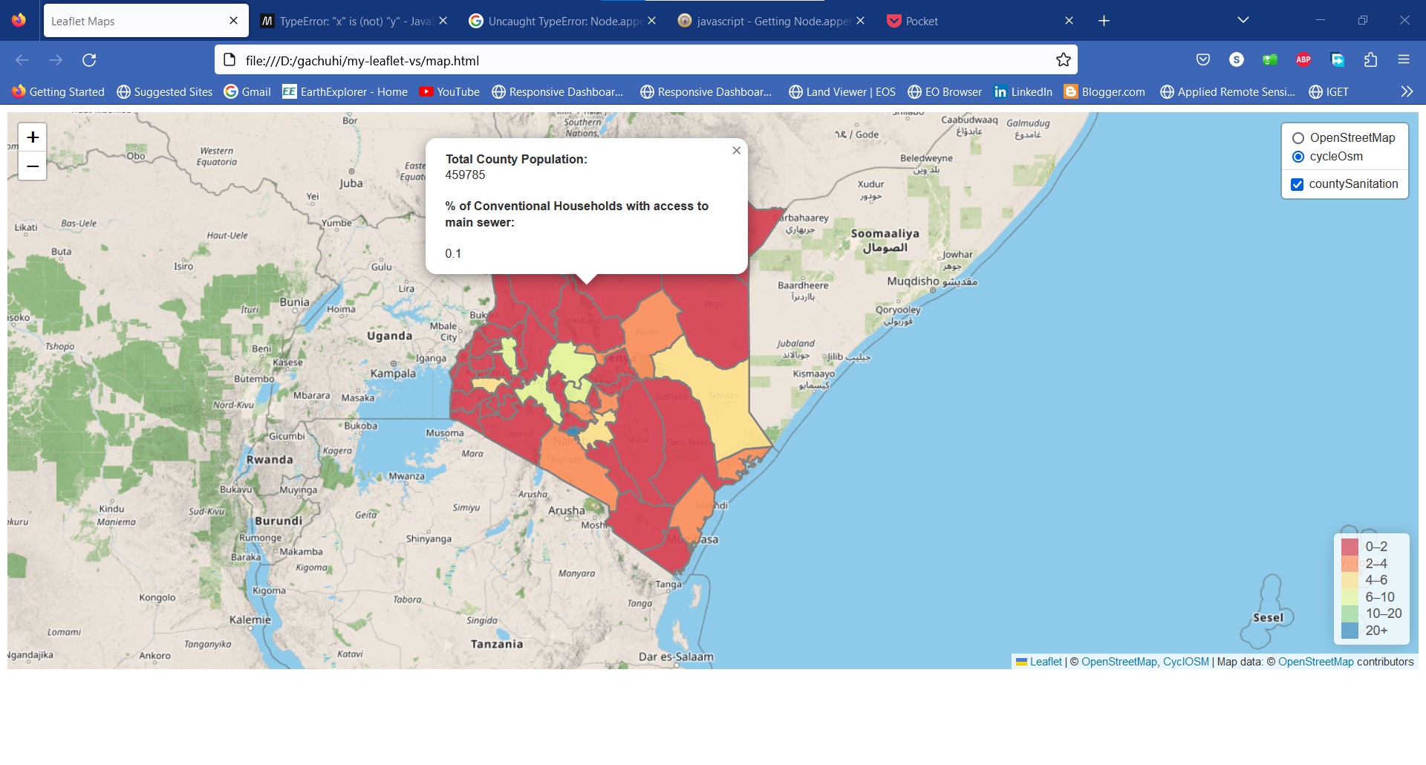
Task: Select the OpenStreetMap base layer
Action: (x=1298, y=138)
